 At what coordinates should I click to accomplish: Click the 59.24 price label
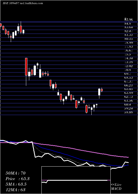click(129, 109)
